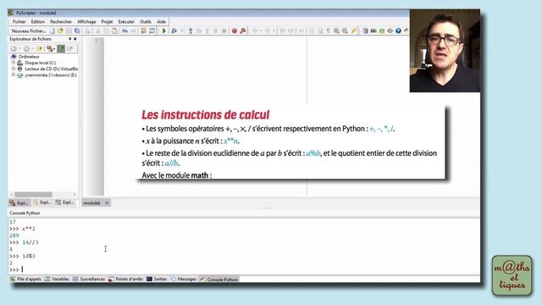Click the Print toolbar icon
Viewport: 542px width, 305px height.
tap(88, 30)
